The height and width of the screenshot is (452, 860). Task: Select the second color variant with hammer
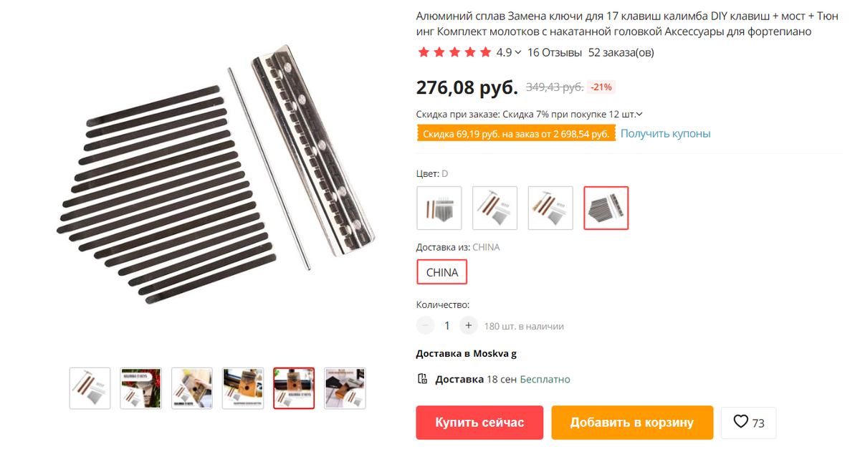pyautogui.click(x=494, y=208)
